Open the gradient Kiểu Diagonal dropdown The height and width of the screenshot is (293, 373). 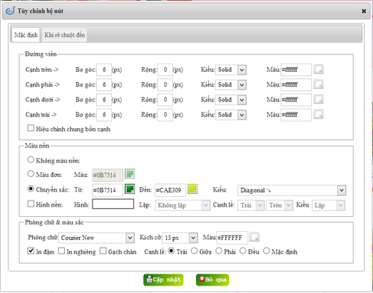[x=292, y=190]
